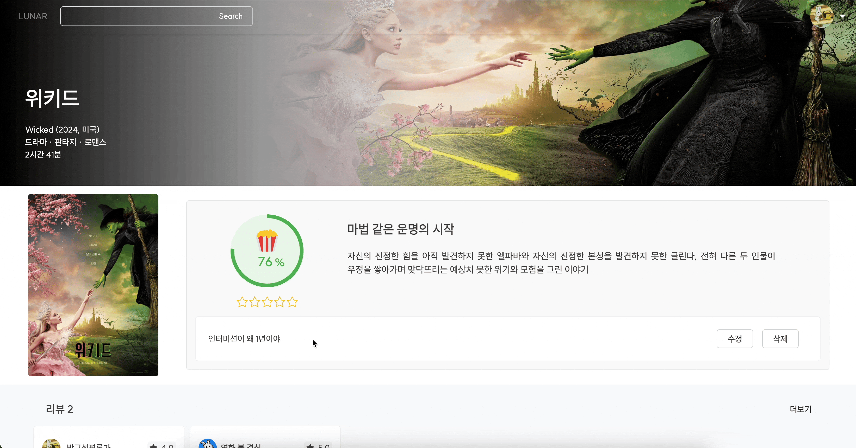Open the user profile avatar
This screenshot has height=448, width=856.
click(x=822, y=16)
